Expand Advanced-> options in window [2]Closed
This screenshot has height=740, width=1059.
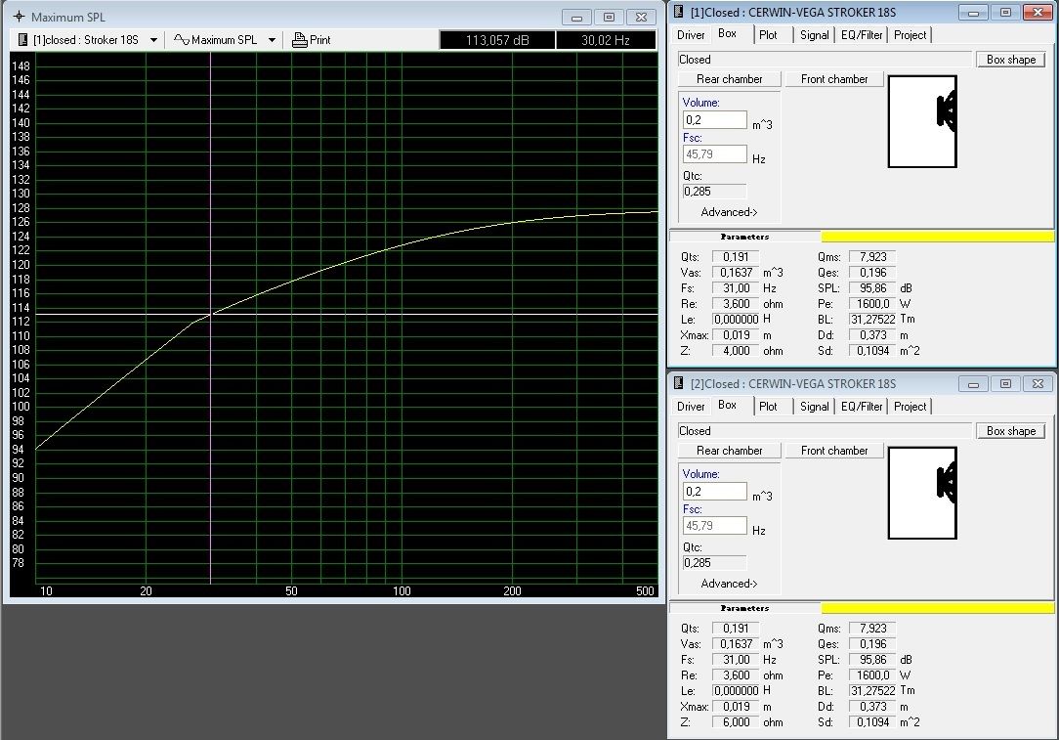pyautogui.click(x=729, y=584)
